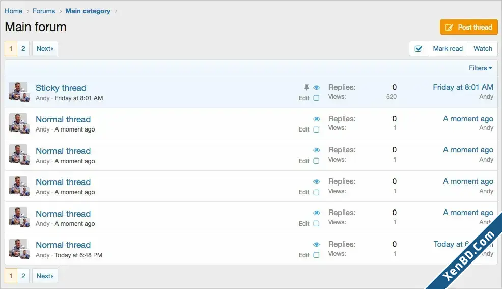The image size is (502, 289).
Task: Open the Main category breadcrumb link
Action: 88,11
